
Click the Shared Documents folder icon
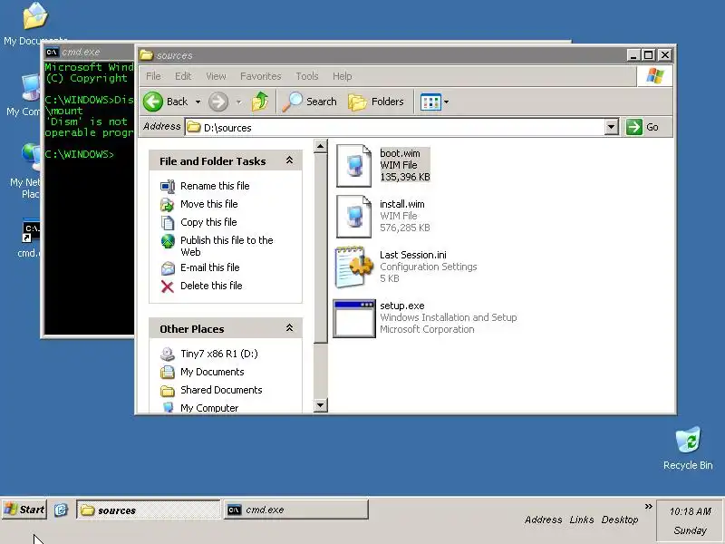[168, 391]
